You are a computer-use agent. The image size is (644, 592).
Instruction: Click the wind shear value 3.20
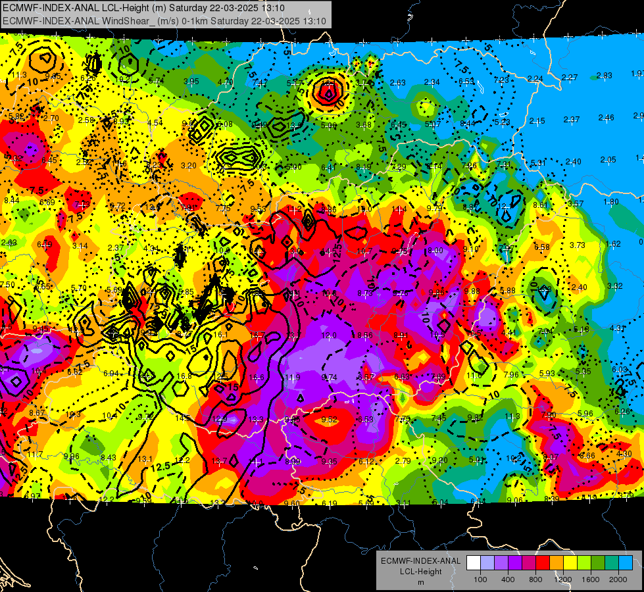click(x=189, y=166)
